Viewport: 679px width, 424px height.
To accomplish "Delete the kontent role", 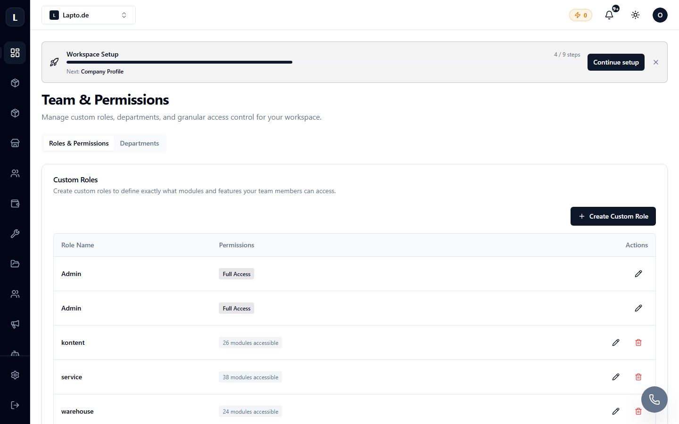I will point(638,342).
